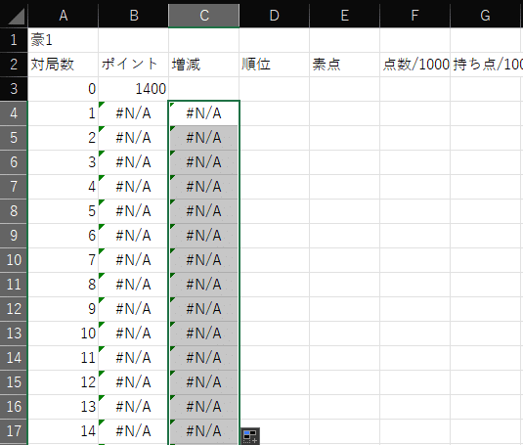Viewport: 523px width, 445px height.
Task: Click the #N/A cell in C10
Action: (x=203, y=260)
